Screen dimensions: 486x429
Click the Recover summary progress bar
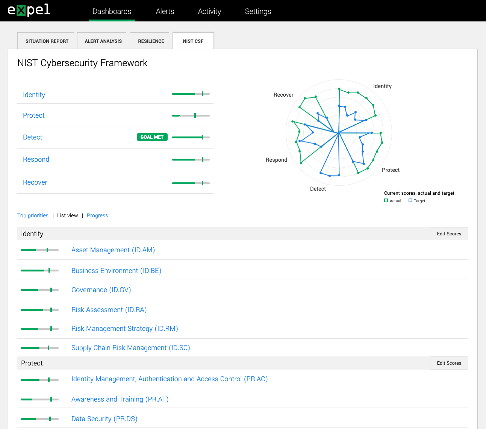tap(191, 183)
